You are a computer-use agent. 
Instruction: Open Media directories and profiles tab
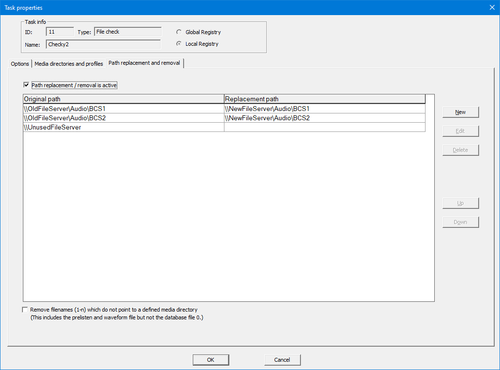point(69,64)
